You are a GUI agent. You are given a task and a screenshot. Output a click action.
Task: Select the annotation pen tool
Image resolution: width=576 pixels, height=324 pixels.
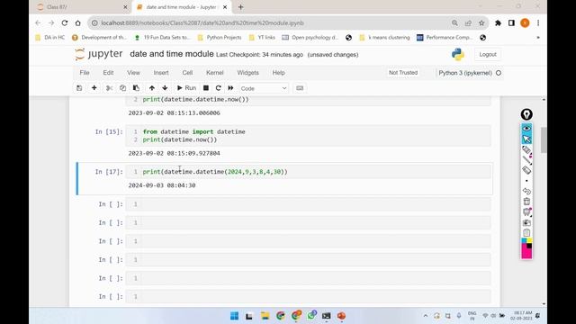point(526,150)
